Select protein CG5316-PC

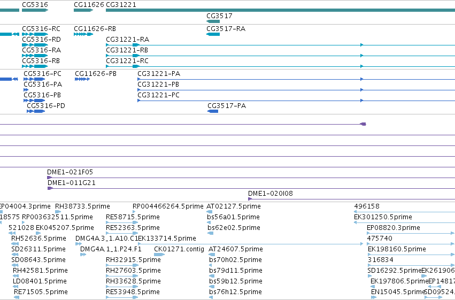pyautogui.click(x=43, y=74)
